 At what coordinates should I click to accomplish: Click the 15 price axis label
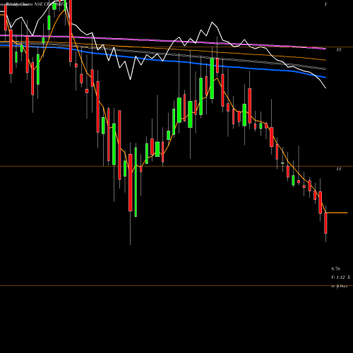[x=339, y=49]
